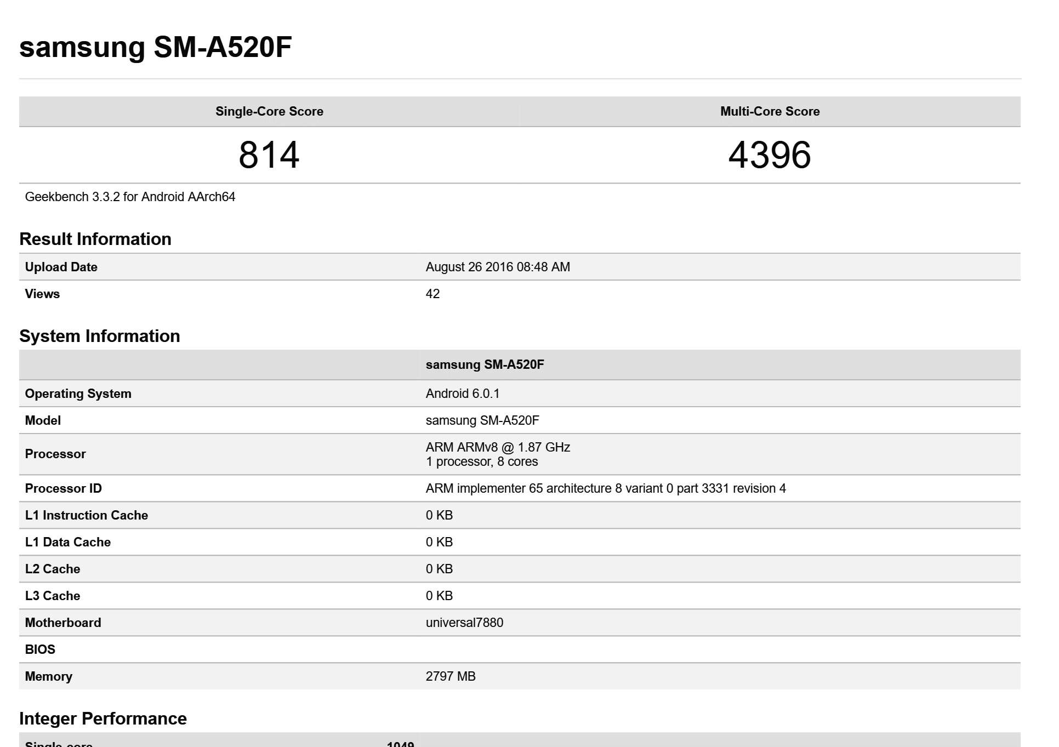Click August 26 2016 08:48 AM value
The width and height of the screenshot is (1059, 747).
coord(498,267)
